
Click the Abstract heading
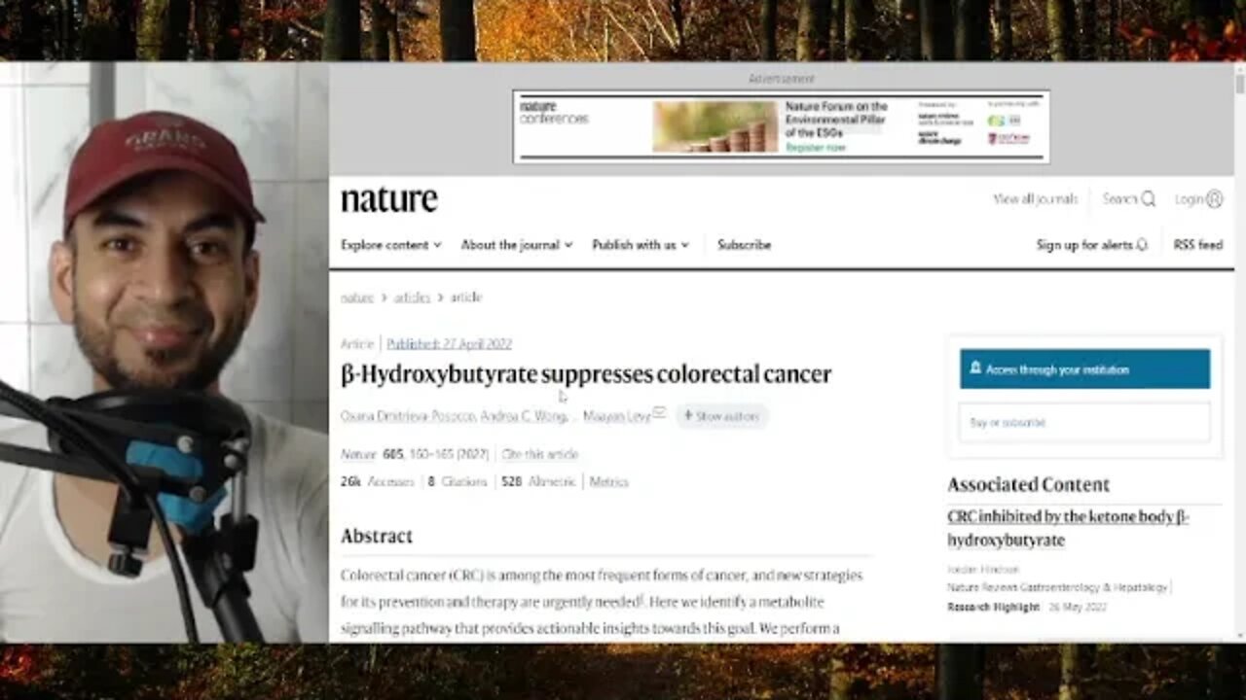377,536
